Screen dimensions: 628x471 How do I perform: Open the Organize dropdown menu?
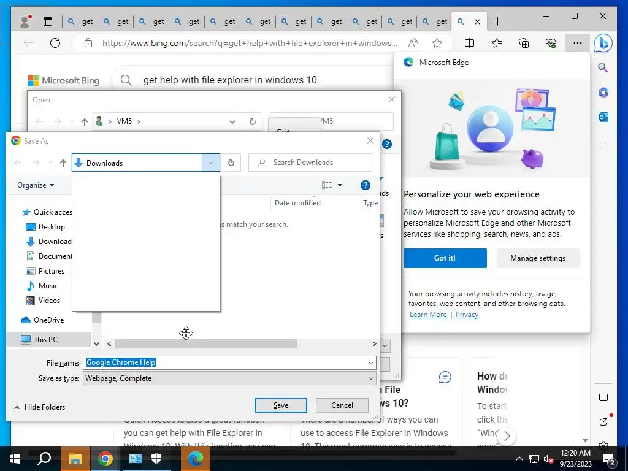35,185
